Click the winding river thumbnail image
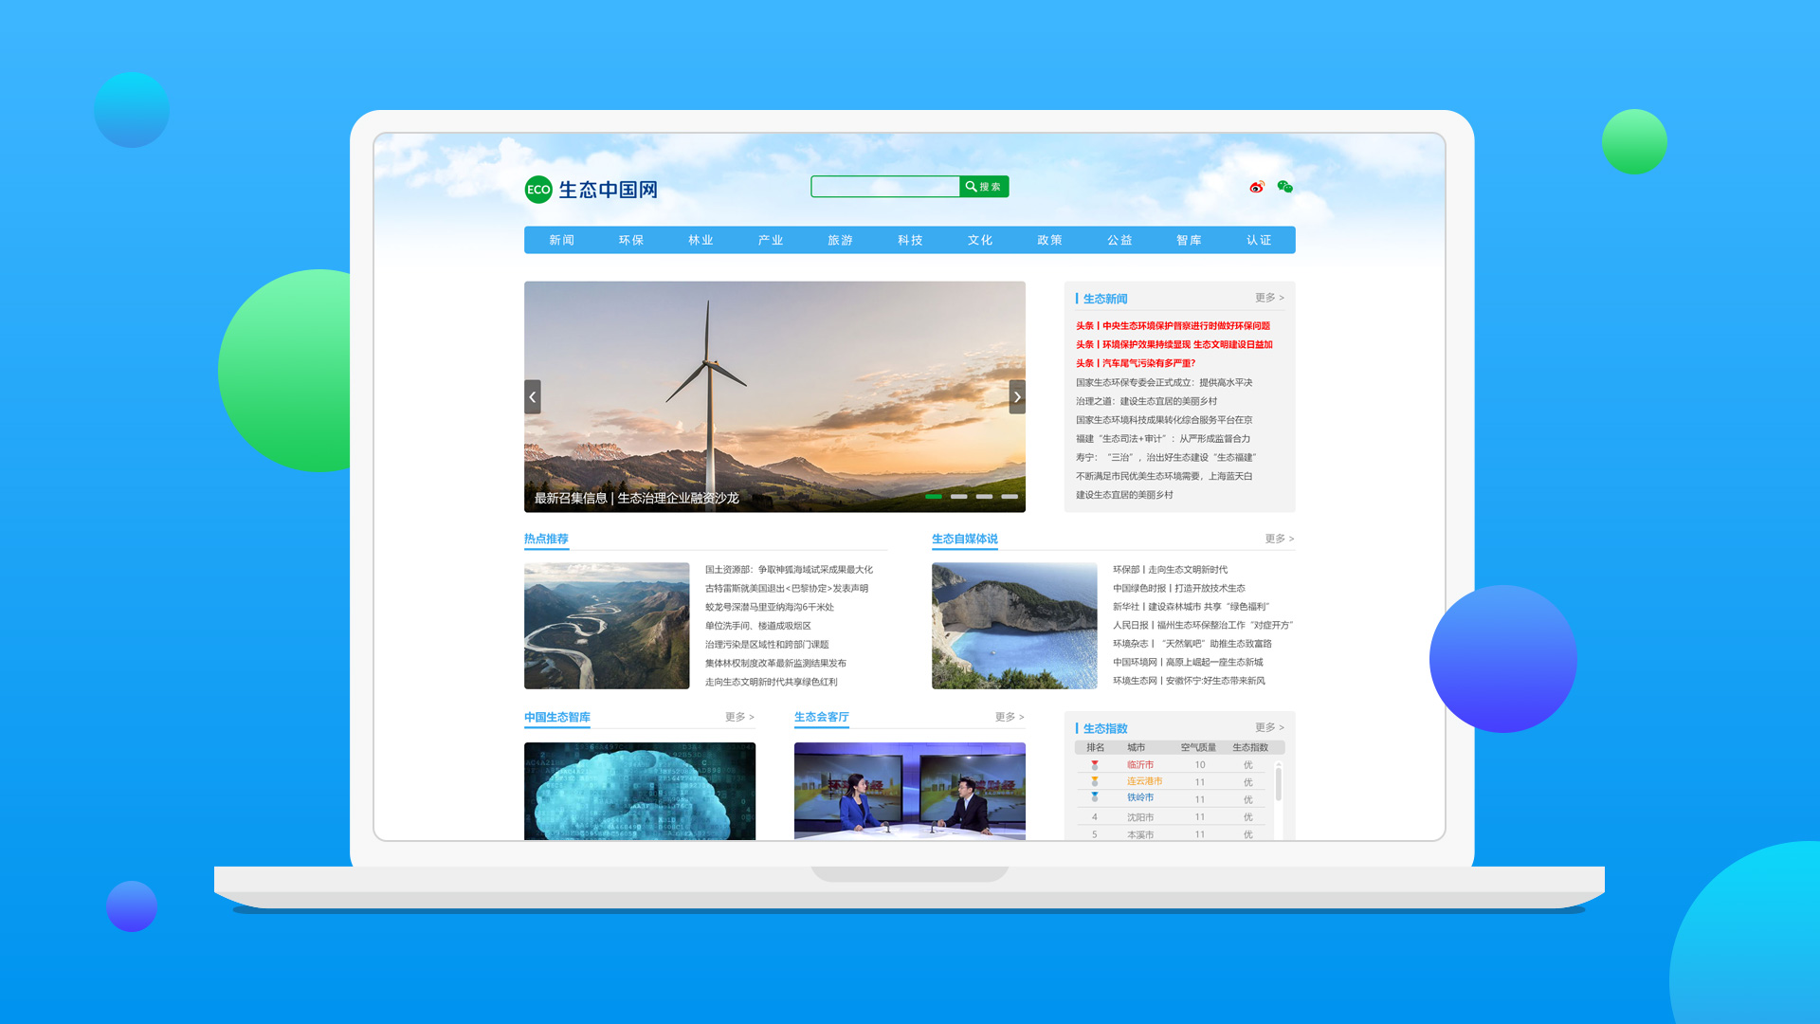The width and height of the screenshot is (1820, 1024). tap(607, 626)
